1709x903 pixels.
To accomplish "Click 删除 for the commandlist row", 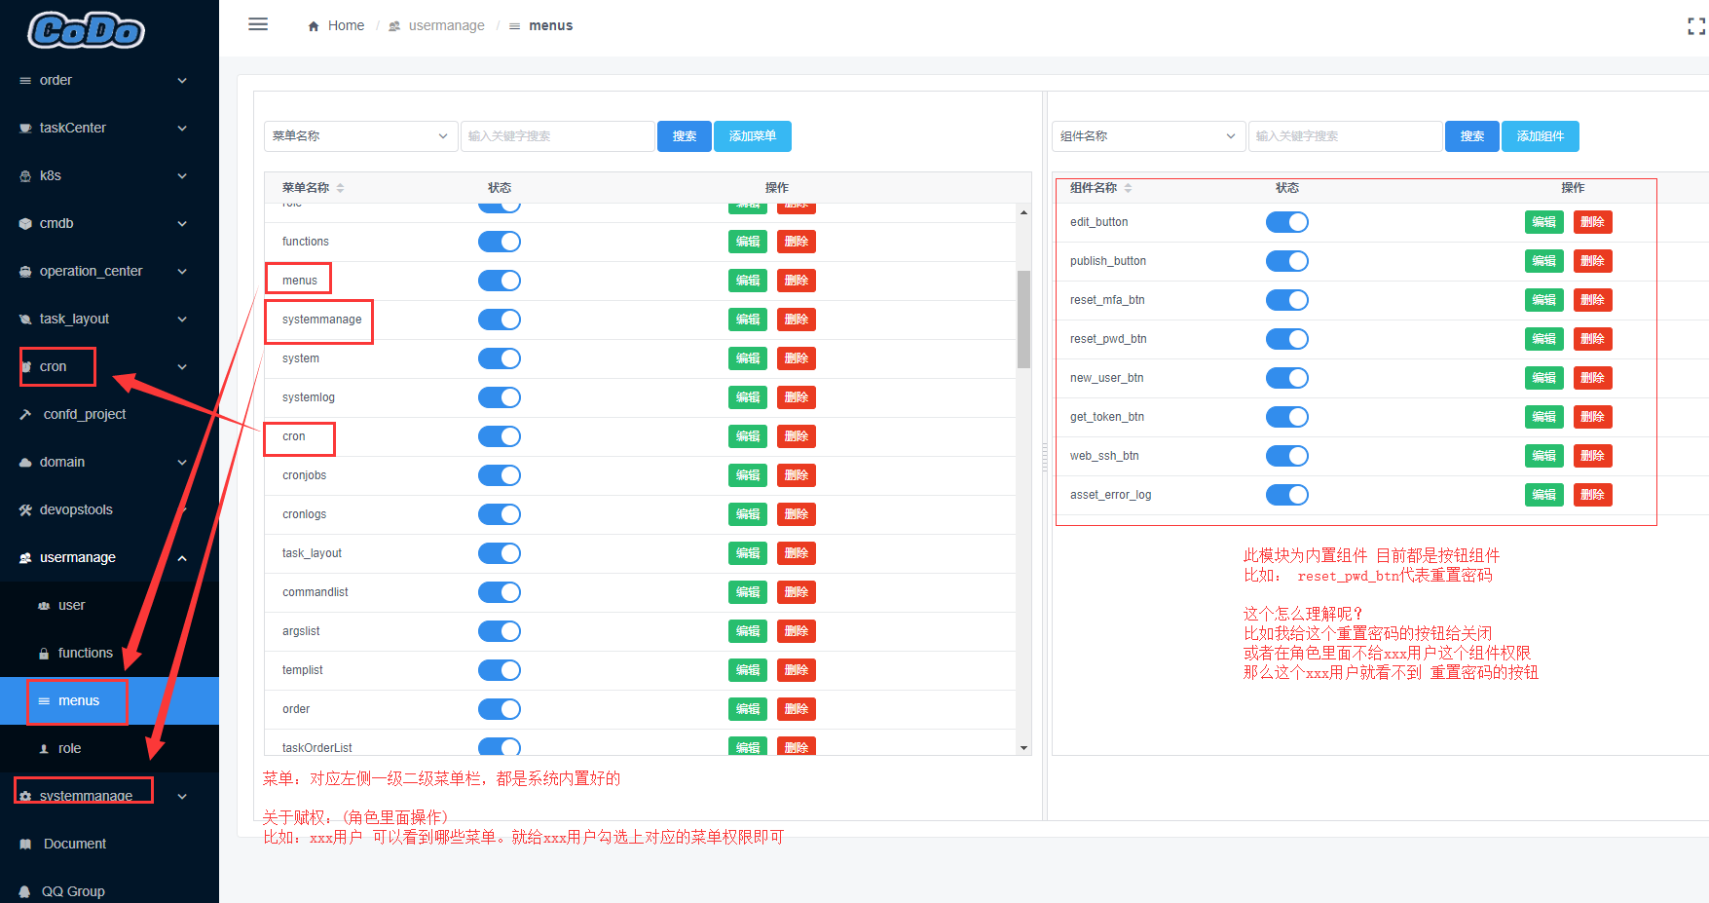I will 797,592.
